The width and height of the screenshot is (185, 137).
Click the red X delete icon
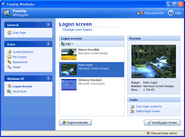pos(132,111)
